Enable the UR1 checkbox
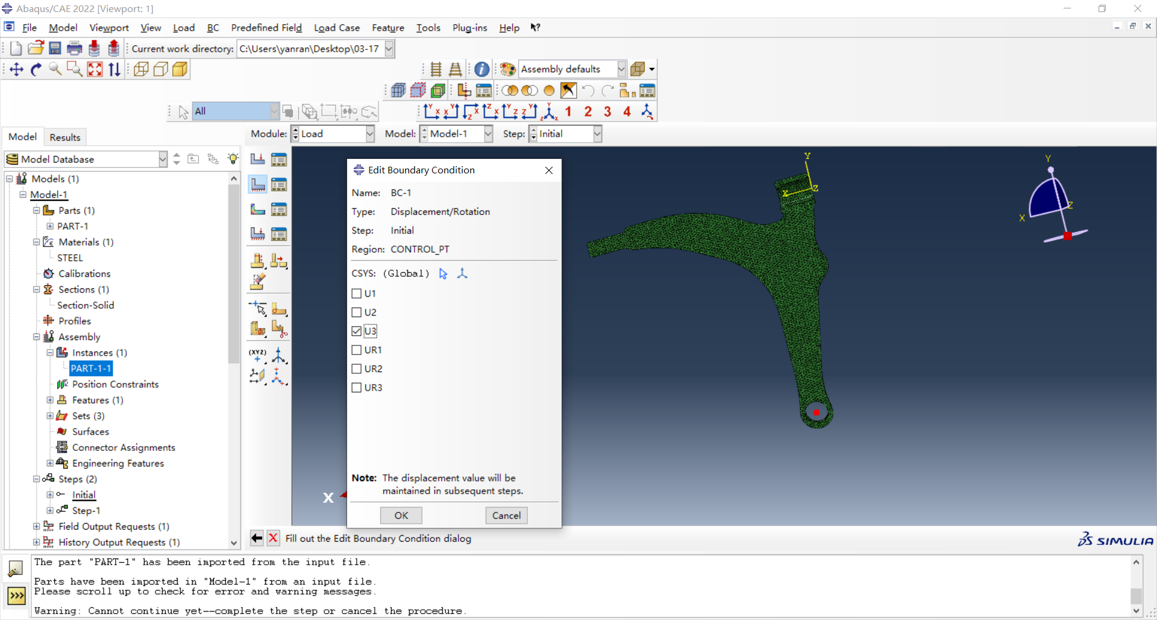Screen dimensions: 1157x620 (x=357, y=350)
